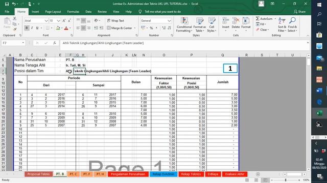The height and width of the screenshot is (183, 327).
Task: Cut the selected cell content
Action: [15, 19]
